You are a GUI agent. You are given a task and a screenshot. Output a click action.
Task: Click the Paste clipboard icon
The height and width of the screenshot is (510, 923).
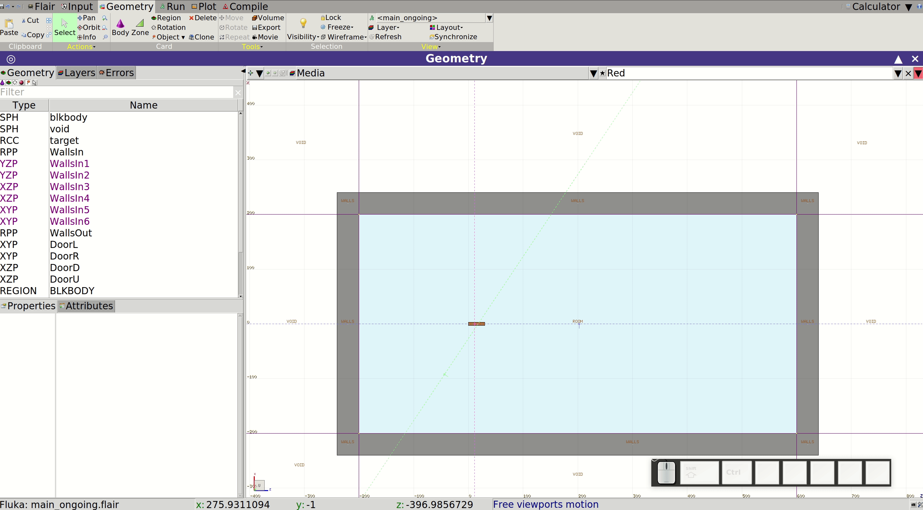coord(9,24)
